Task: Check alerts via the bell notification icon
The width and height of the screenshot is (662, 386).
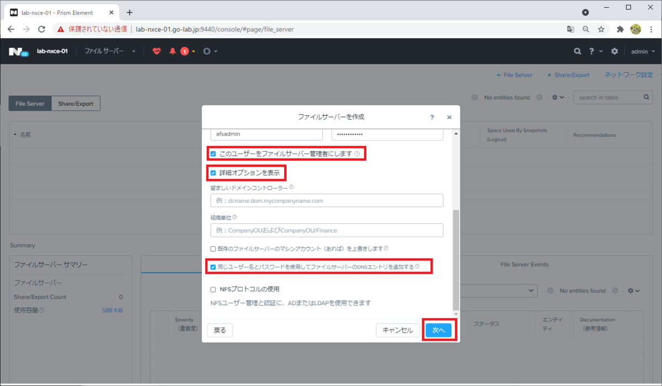Action: click(172, 51)
